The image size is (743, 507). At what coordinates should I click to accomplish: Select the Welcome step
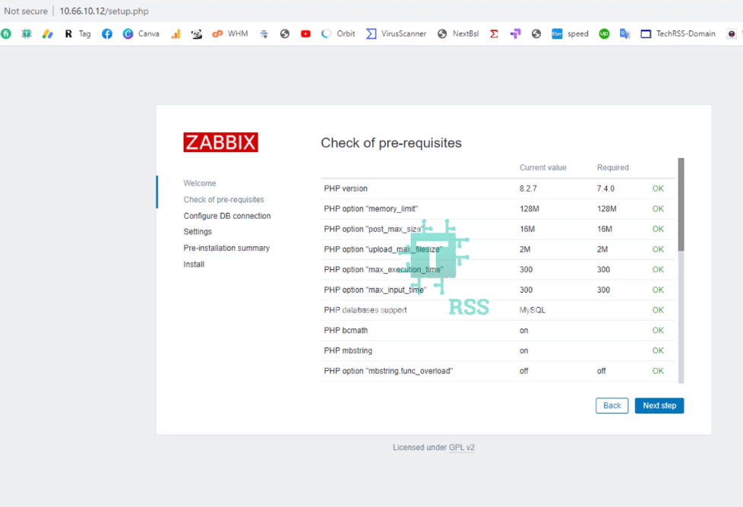[x=200, y=183]
